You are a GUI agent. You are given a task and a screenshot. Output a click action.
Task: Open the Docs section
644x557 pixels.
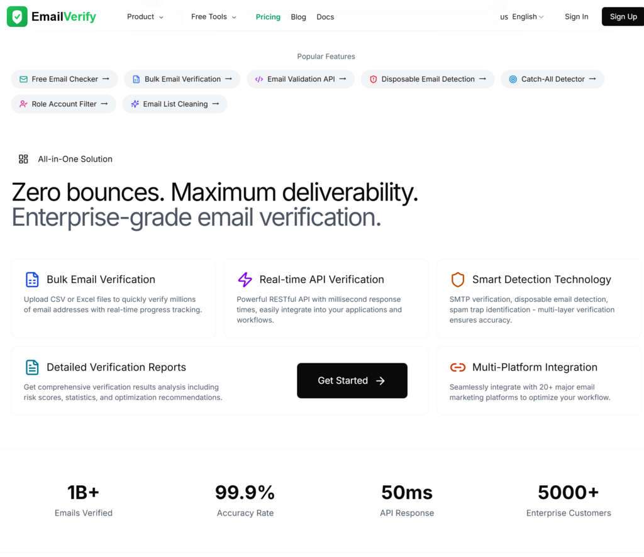coord(325,17)
